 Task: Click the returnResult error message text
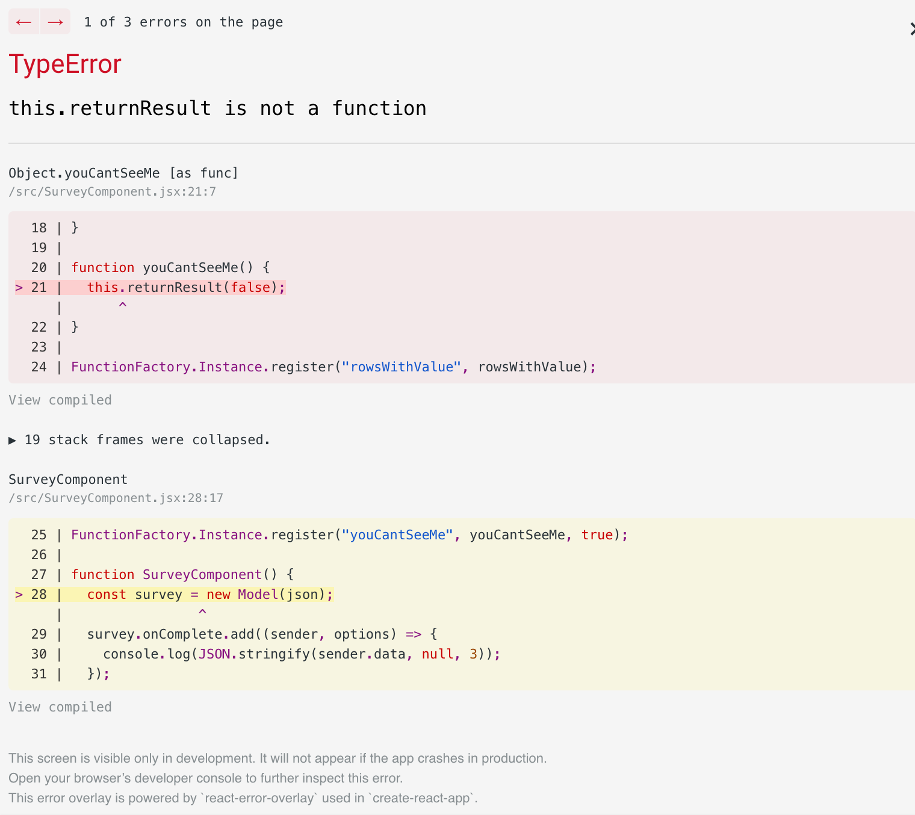point(217,108)
